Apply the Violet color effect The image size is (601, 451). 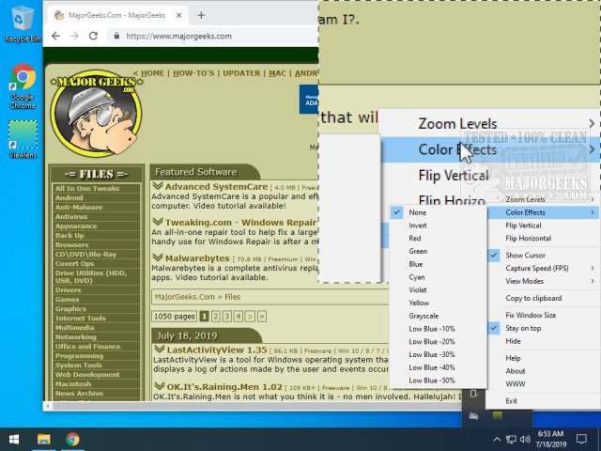437,290
